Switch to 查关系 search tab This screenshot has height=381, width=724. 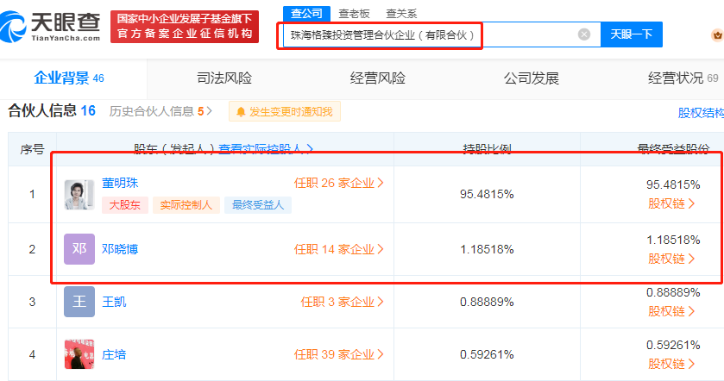[400, 13]
